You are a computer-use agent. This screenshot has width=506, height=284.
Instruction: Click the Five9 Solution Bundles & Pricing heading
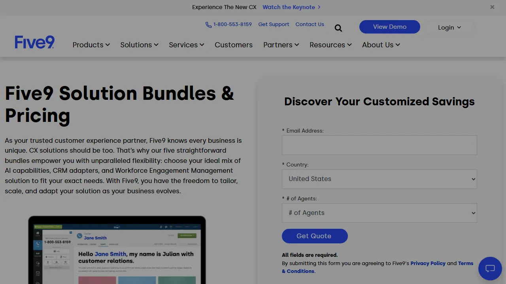119,105
